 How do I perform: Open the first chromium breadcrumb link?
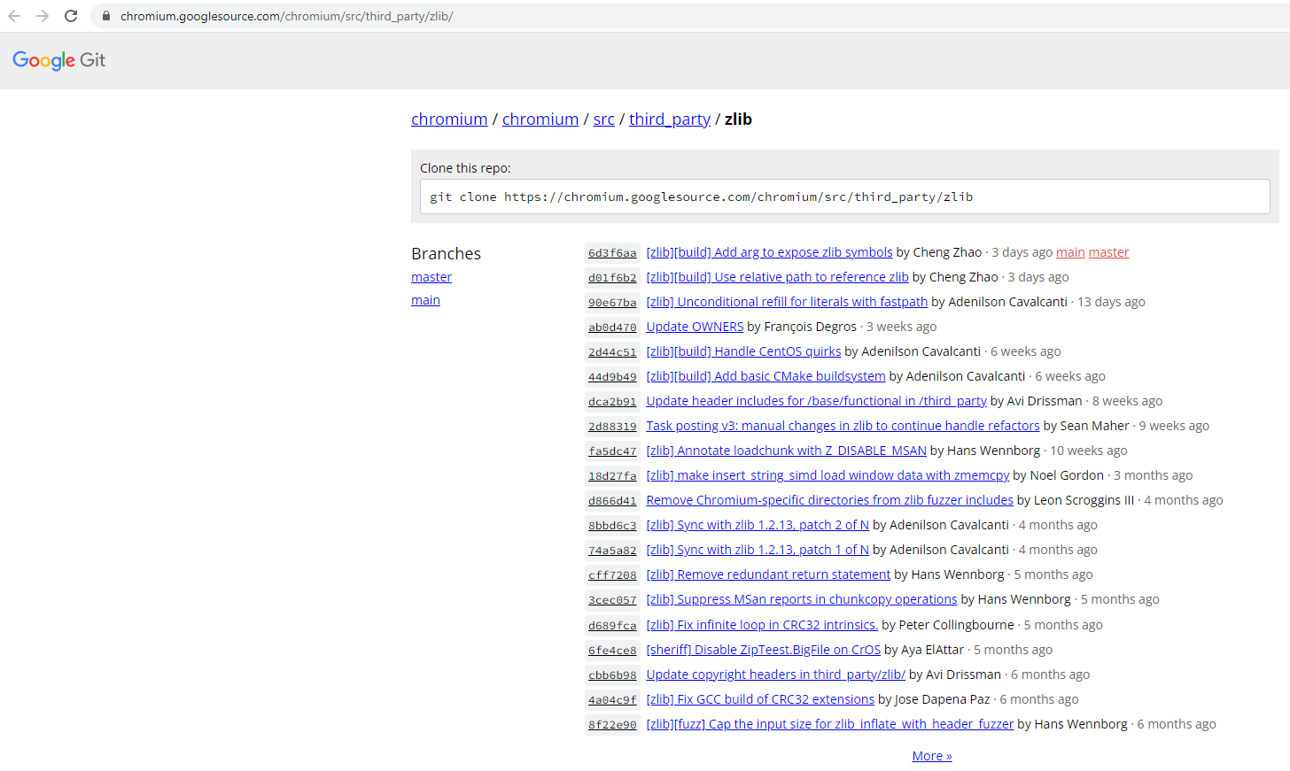click(449, 119)
